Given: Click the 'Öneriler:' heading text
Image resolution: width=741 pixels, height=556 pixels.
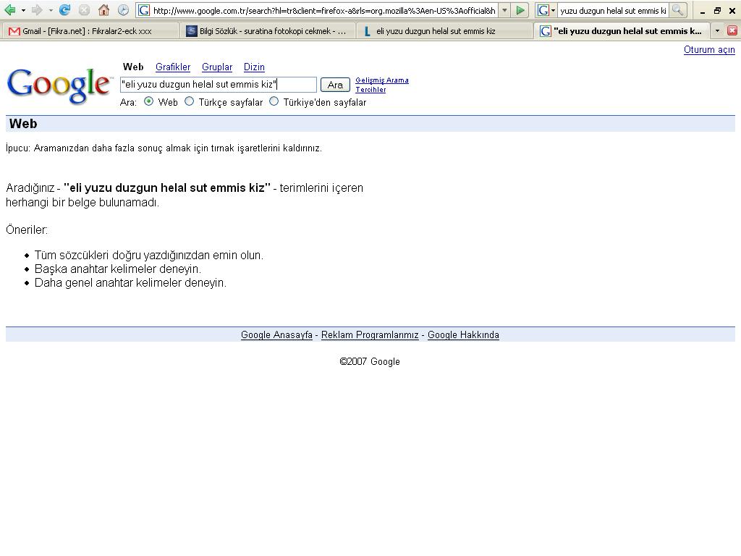Looking at the screenshot, I should tap(27, 229).
